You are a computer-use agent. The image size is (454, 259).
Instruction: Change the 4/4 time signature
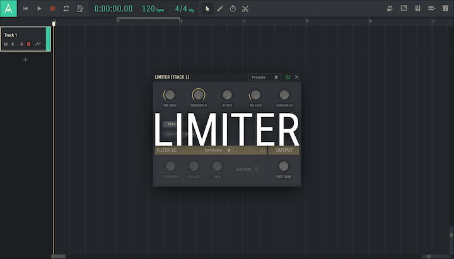184,9
